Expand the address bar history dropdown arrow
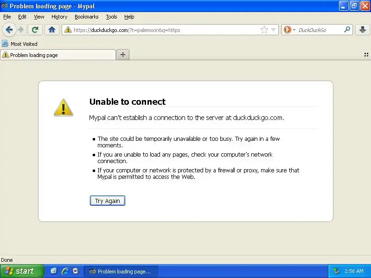Screen dimensions: 371x278 (274, 30)
